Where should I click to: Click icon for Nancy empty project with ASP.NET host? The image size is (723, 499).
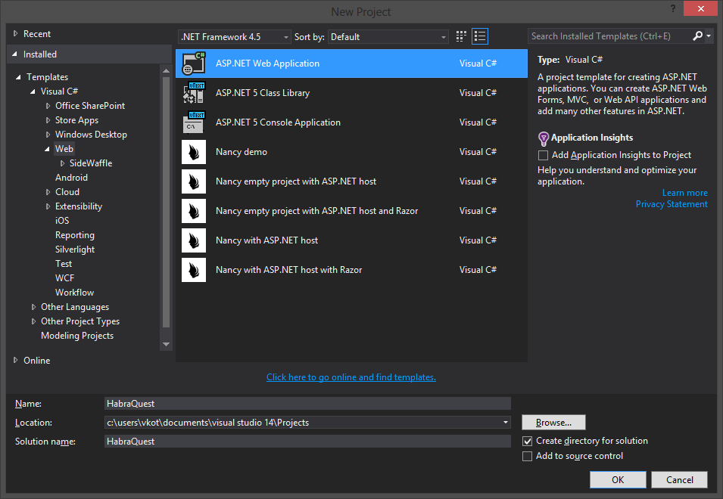[x=194, y=181]
